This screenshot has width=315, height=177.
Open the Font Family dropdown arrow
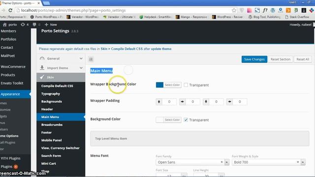point(227,162)
